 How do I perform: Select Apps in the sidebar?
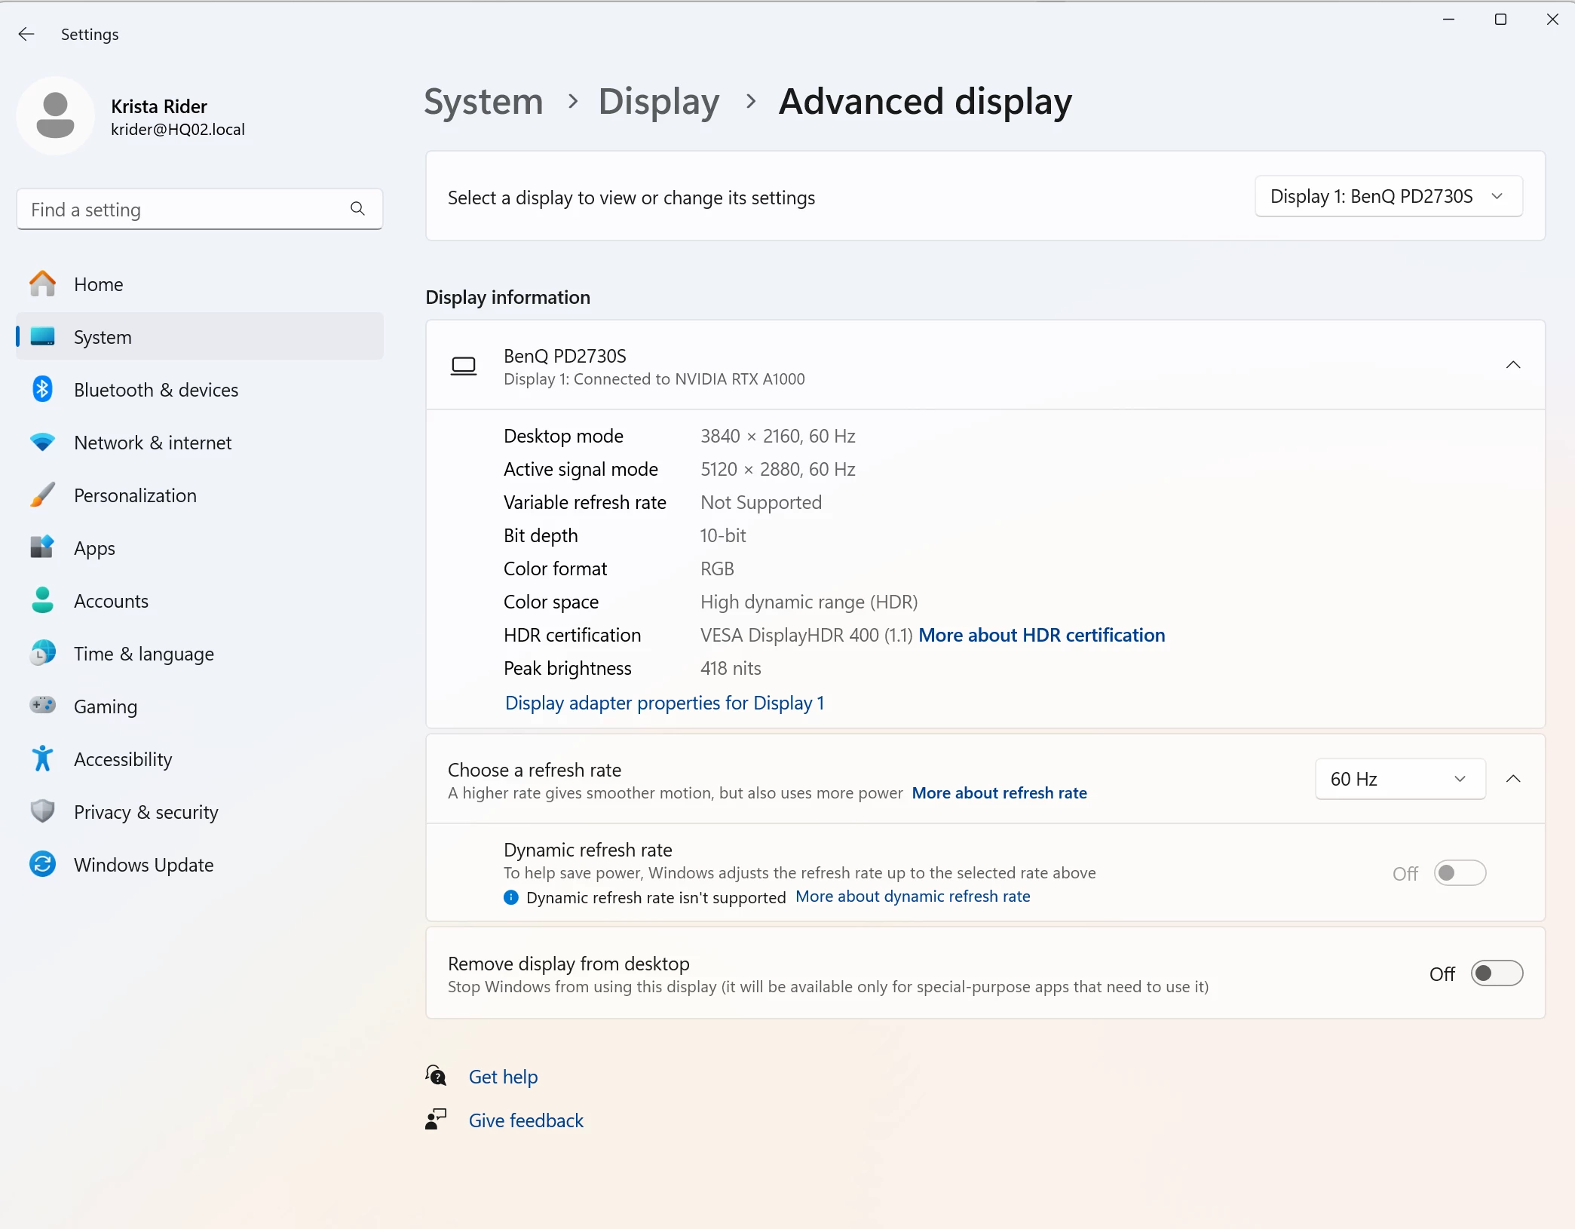[x=94, y=548]
